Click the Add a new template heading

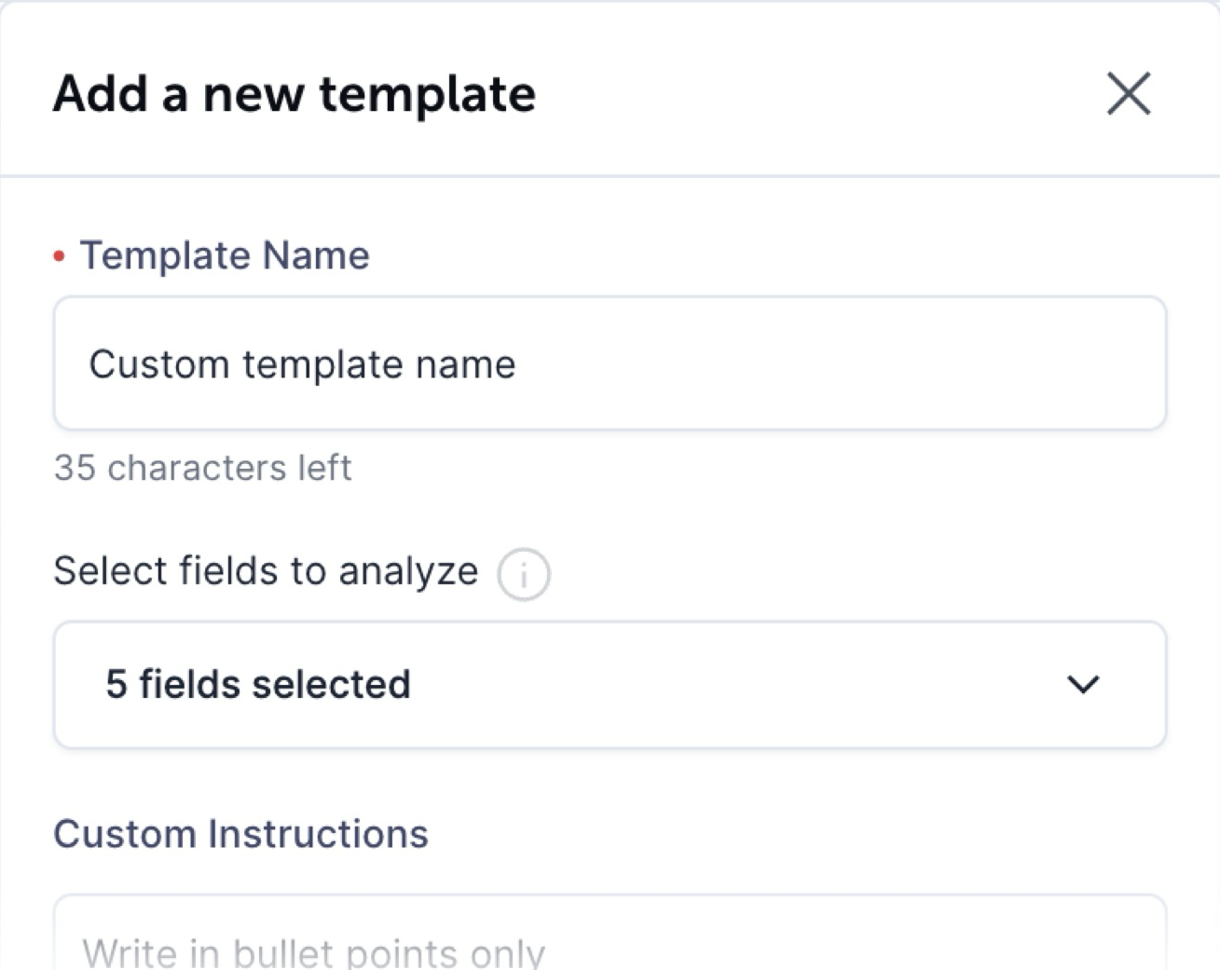[x=295, y=95]
